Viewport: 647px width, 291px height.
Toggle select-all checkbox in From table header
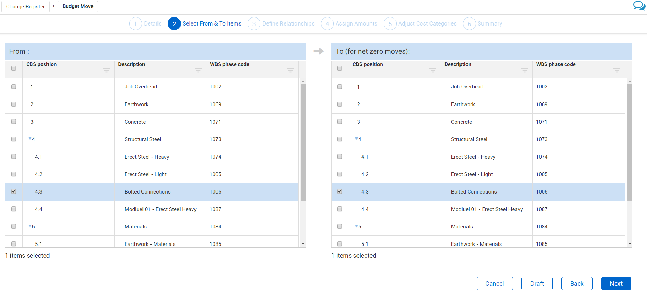(x=14, y=68)
